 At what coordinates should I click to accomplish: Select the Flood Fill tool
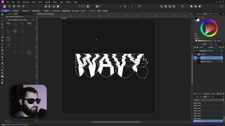pyautogui.click(x=2, y=37)
